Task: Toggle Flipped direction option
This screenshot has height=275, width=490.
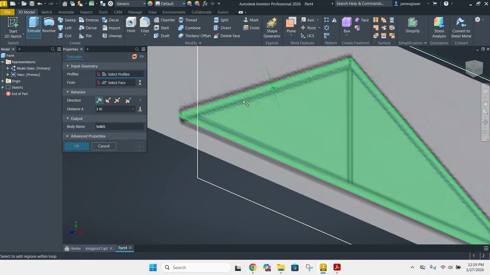Action: pyautogui.click(x=108, y=100)
